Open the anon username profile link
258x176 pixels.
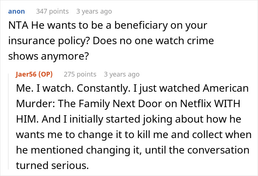[x=17, y=11]
